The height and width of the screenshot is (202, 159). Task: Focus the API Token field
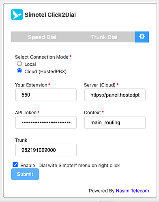[x=46, y=122]
